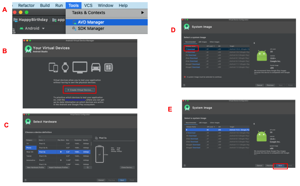Open the Help menu

(x=123, y=6)
